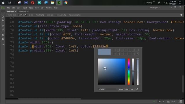Click the rainbow hue slider bar
Viewport: 185px width, 104px height.
tap(129, 72)
